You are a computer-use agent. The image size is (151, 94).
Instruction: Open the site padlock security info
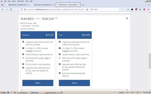tap(25, 10)
